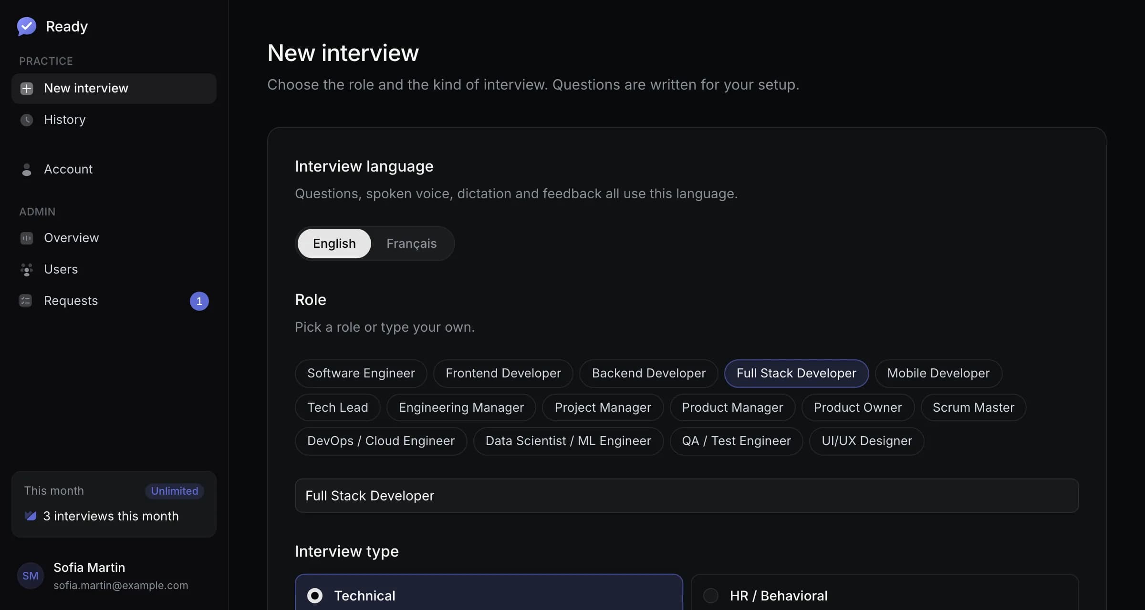The image size is (1145, 610).
Task: Click the person icon beside Account
Action: click(27, 170)
